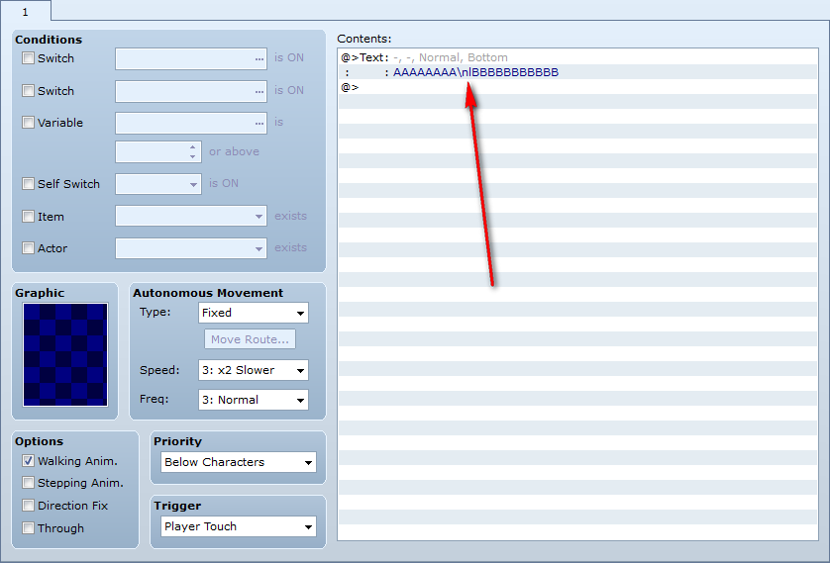Uncheck Walking Anim. option
The image size is (830, 563).
point(28,461)
